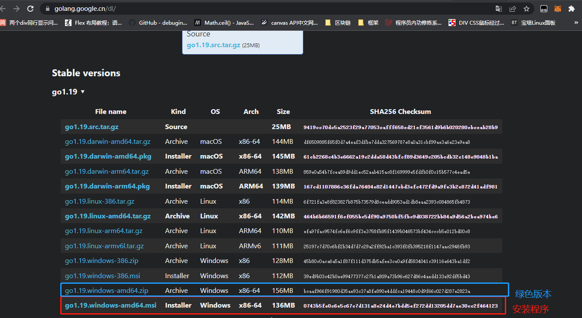The height and width of the screenshot is (318, 582).
Task: Download go1.19.darwin-arm64.tar.gz archive
Action: tap(107, 172)
